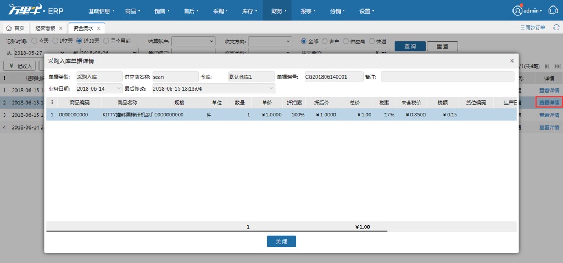
Task: Open the admin account dropdown
Action: click(x=533, y=11)
